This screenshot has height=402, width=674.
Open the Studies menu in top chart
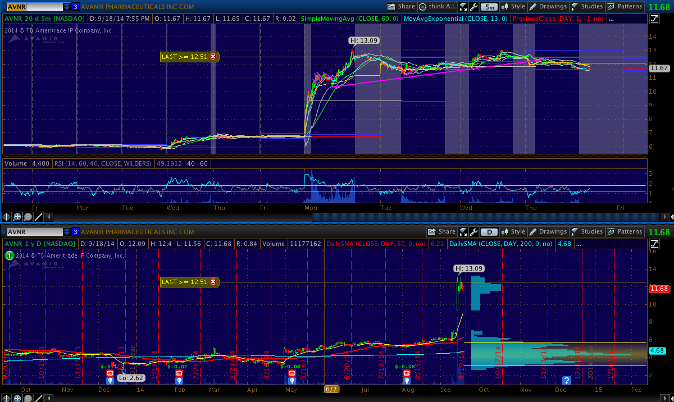point(586,7)
